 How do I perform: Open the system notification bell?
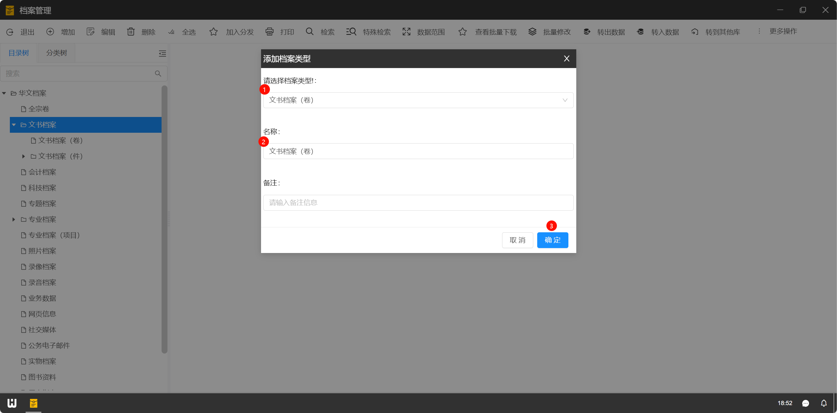tap(824, 403)
